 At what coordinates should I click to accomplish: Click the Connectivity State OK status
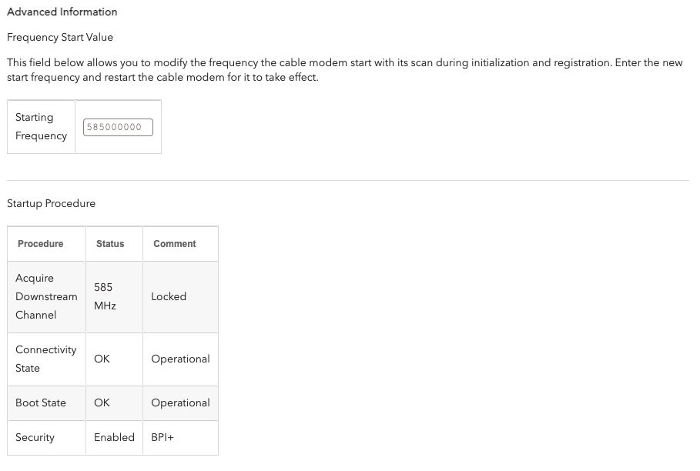click(x=102, y=359)
